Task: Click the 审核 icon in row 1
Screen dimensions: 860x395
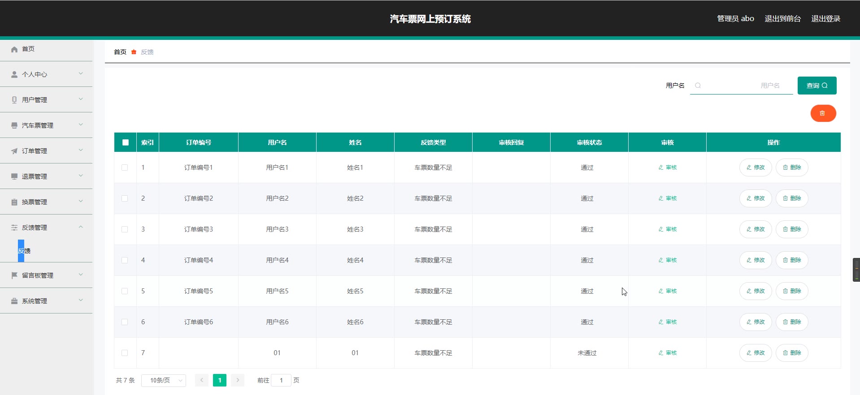Action: [660, 167]
